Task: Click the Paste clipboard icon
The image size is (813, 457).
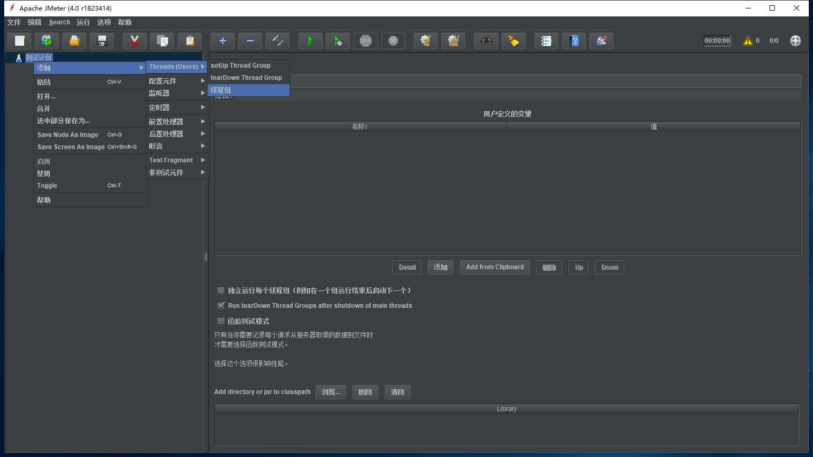Action: pyautogui.click(x=190, y=41)
